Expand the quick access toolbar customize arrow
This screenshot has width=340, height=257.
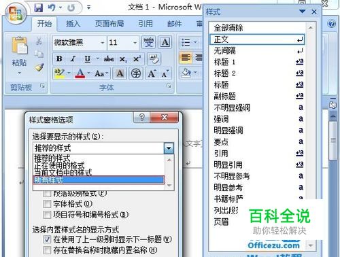tap(89, 7)
